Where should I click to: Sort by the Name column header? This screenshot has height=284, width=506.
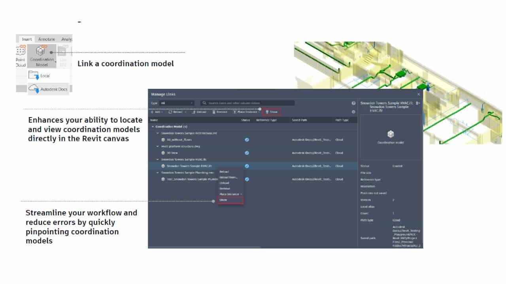(x=154, y=120)
